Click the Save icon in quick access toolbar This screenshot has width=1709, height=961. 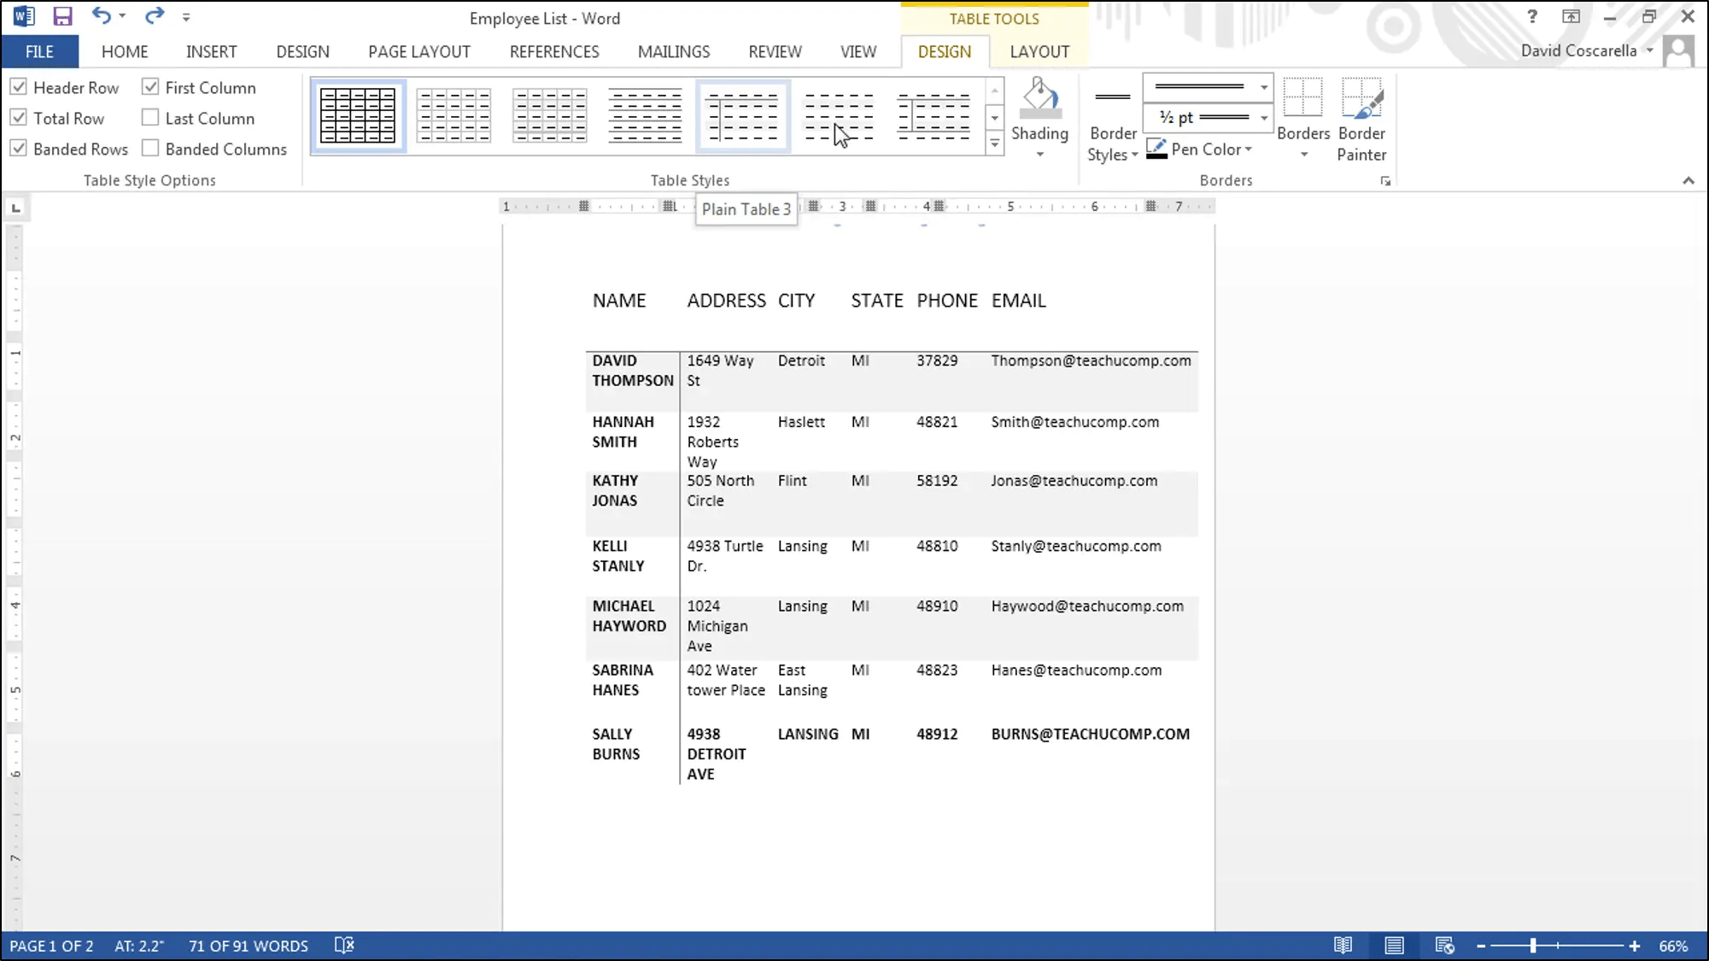[62, 16]
